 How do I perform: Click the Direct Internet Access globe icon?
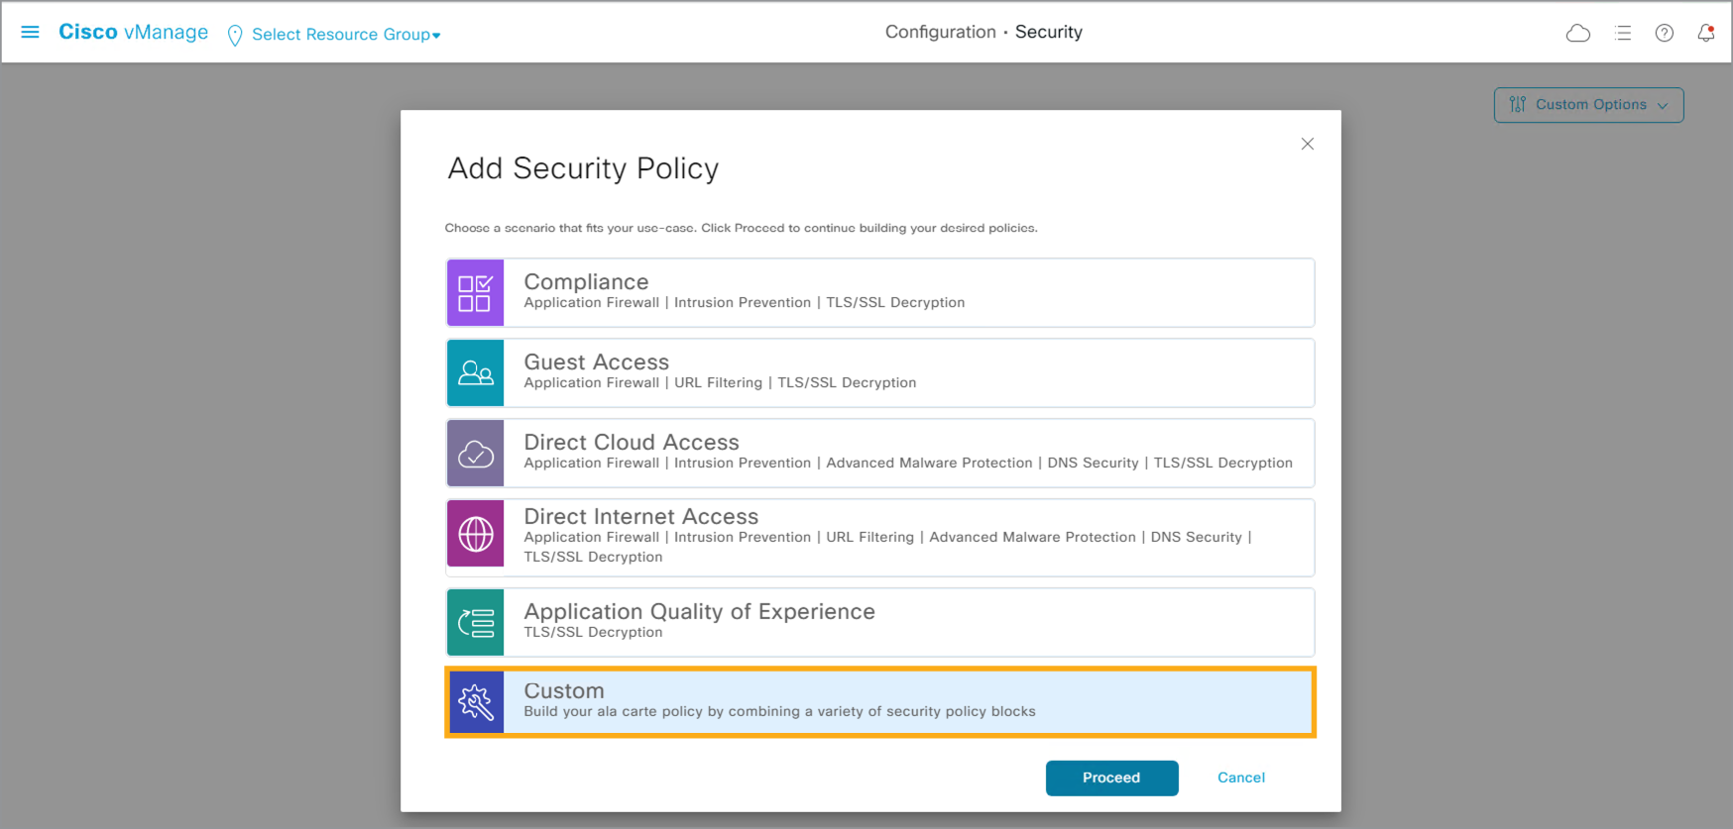coord(475,533)
